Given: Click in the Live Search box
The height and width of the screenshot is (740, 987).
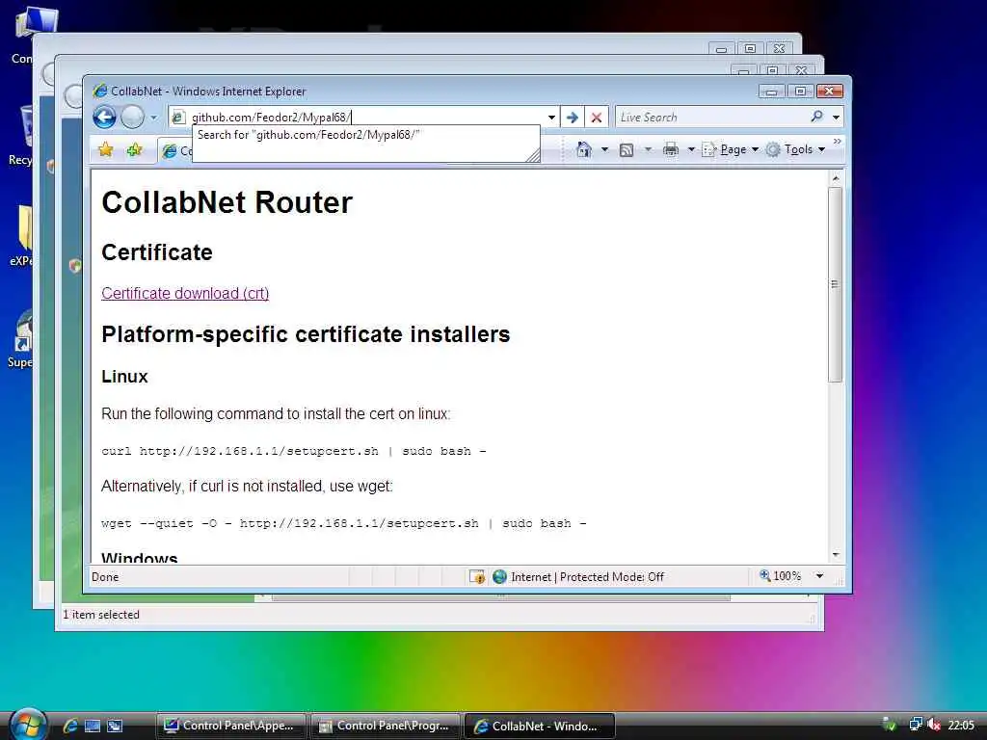Looking at the screenshot, I should click(x=711, y=117).
